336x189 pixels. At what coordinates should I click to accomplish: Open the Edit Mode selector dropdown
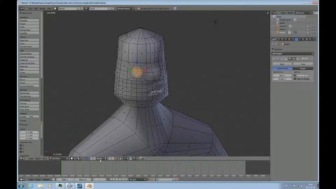[x=59, y=159]
